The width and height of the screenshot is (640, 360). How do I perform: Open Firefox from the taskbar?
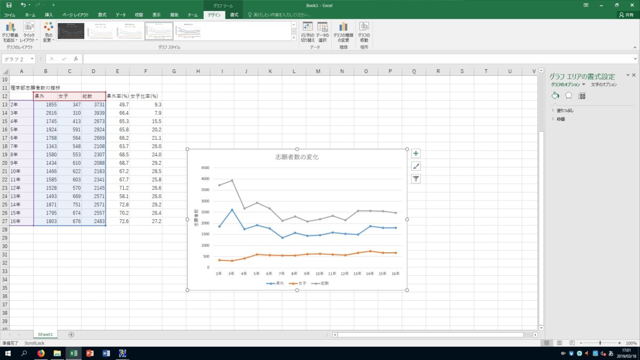pos(41,353)
